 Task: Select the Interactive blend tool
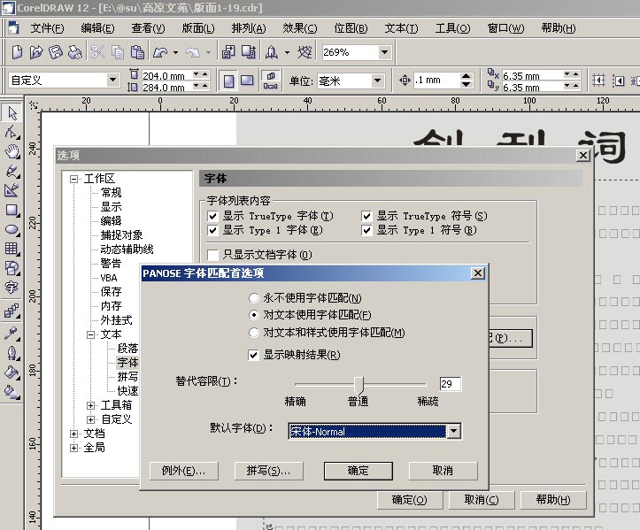(12, 311)
